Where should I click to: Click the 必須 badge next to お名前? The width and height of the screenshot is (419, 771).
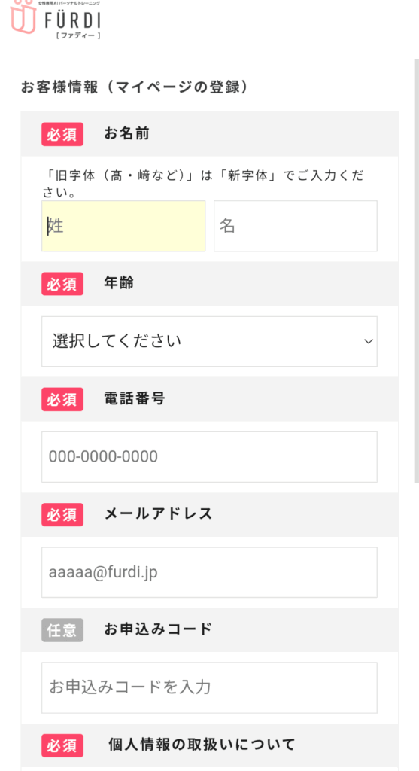click(x=62, y=134)
